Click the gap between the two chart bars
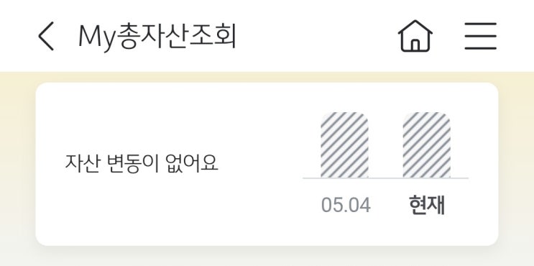 (x=385, y=145)
